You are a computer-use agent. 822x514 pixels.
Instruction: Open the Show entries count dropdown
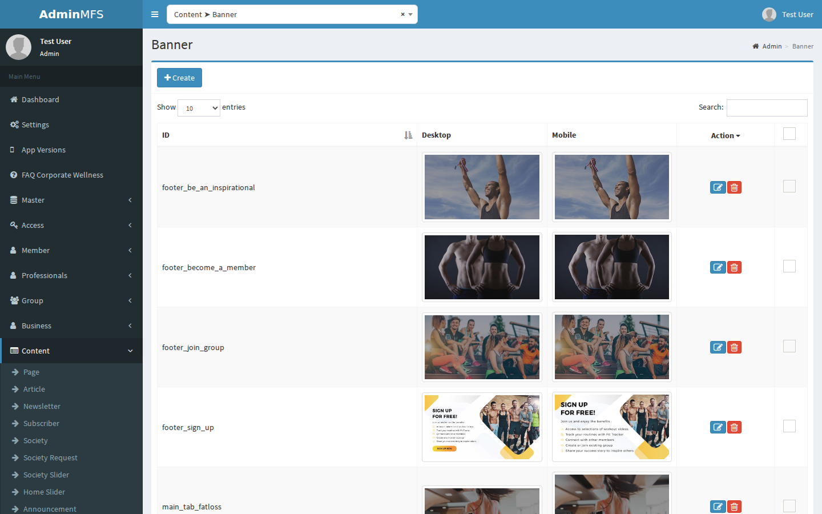[199, 108]
